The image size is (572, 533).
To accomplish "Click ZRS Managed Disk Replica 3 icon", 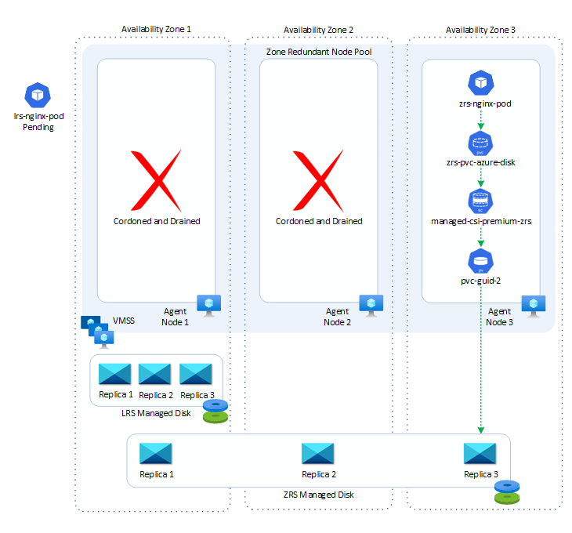I will point(480,453).
